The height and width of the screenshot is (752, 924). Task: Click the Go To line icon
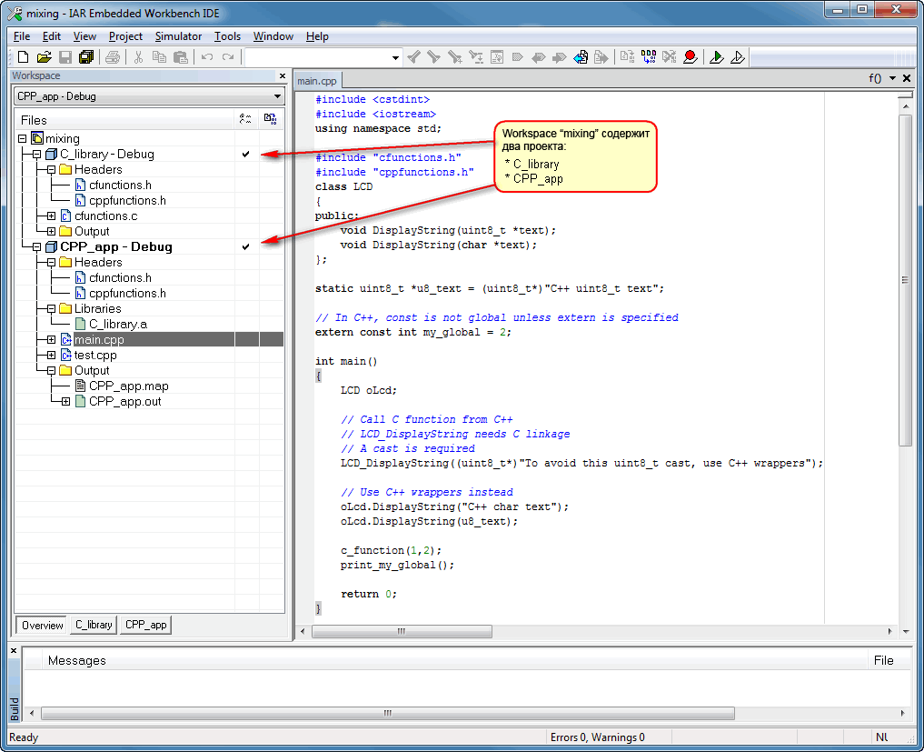[497, 57]
